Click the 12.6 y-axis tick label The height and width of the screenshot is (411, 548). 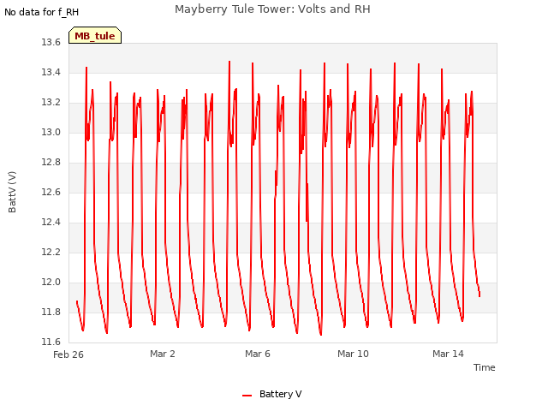pos(51,192)
